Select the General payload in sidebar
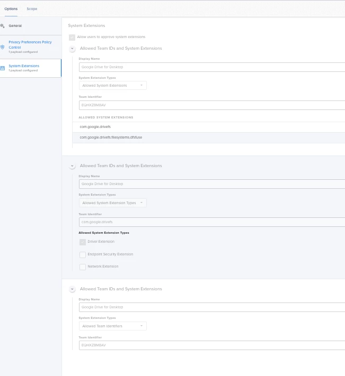This screenshot has width=345, height=376. [x=31, y=26]
